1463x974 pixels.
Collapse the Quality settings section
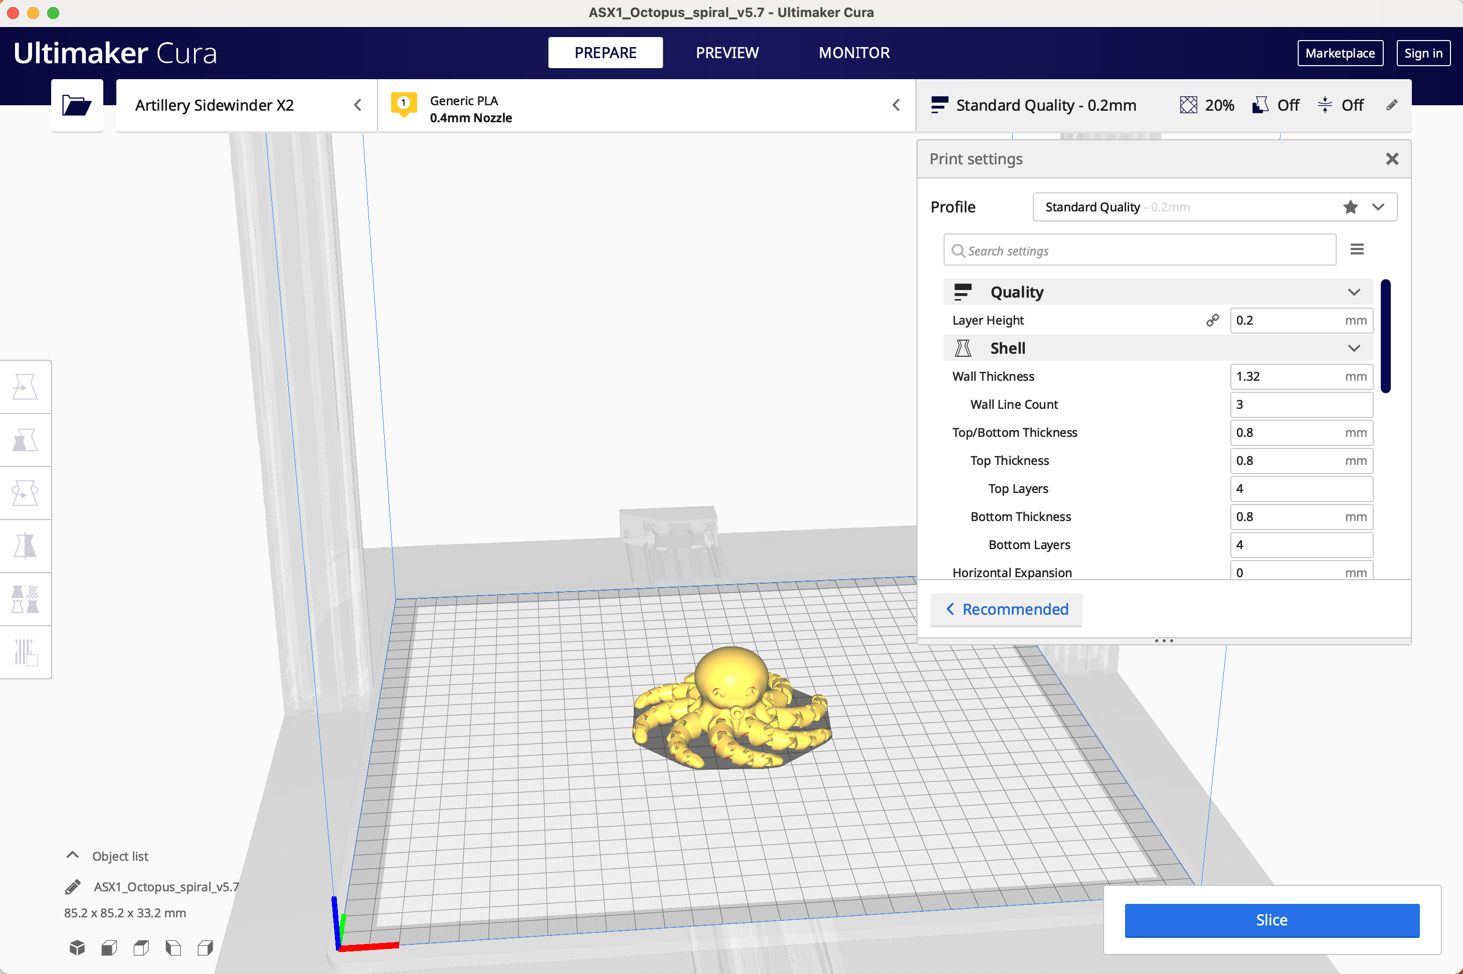click(1354, 292)
